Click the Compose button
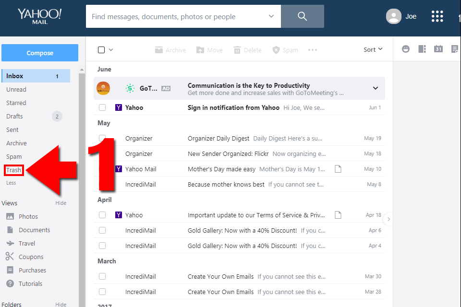This screenshot has width=461, height=307. pyautogui.click(x=39, y=53)
